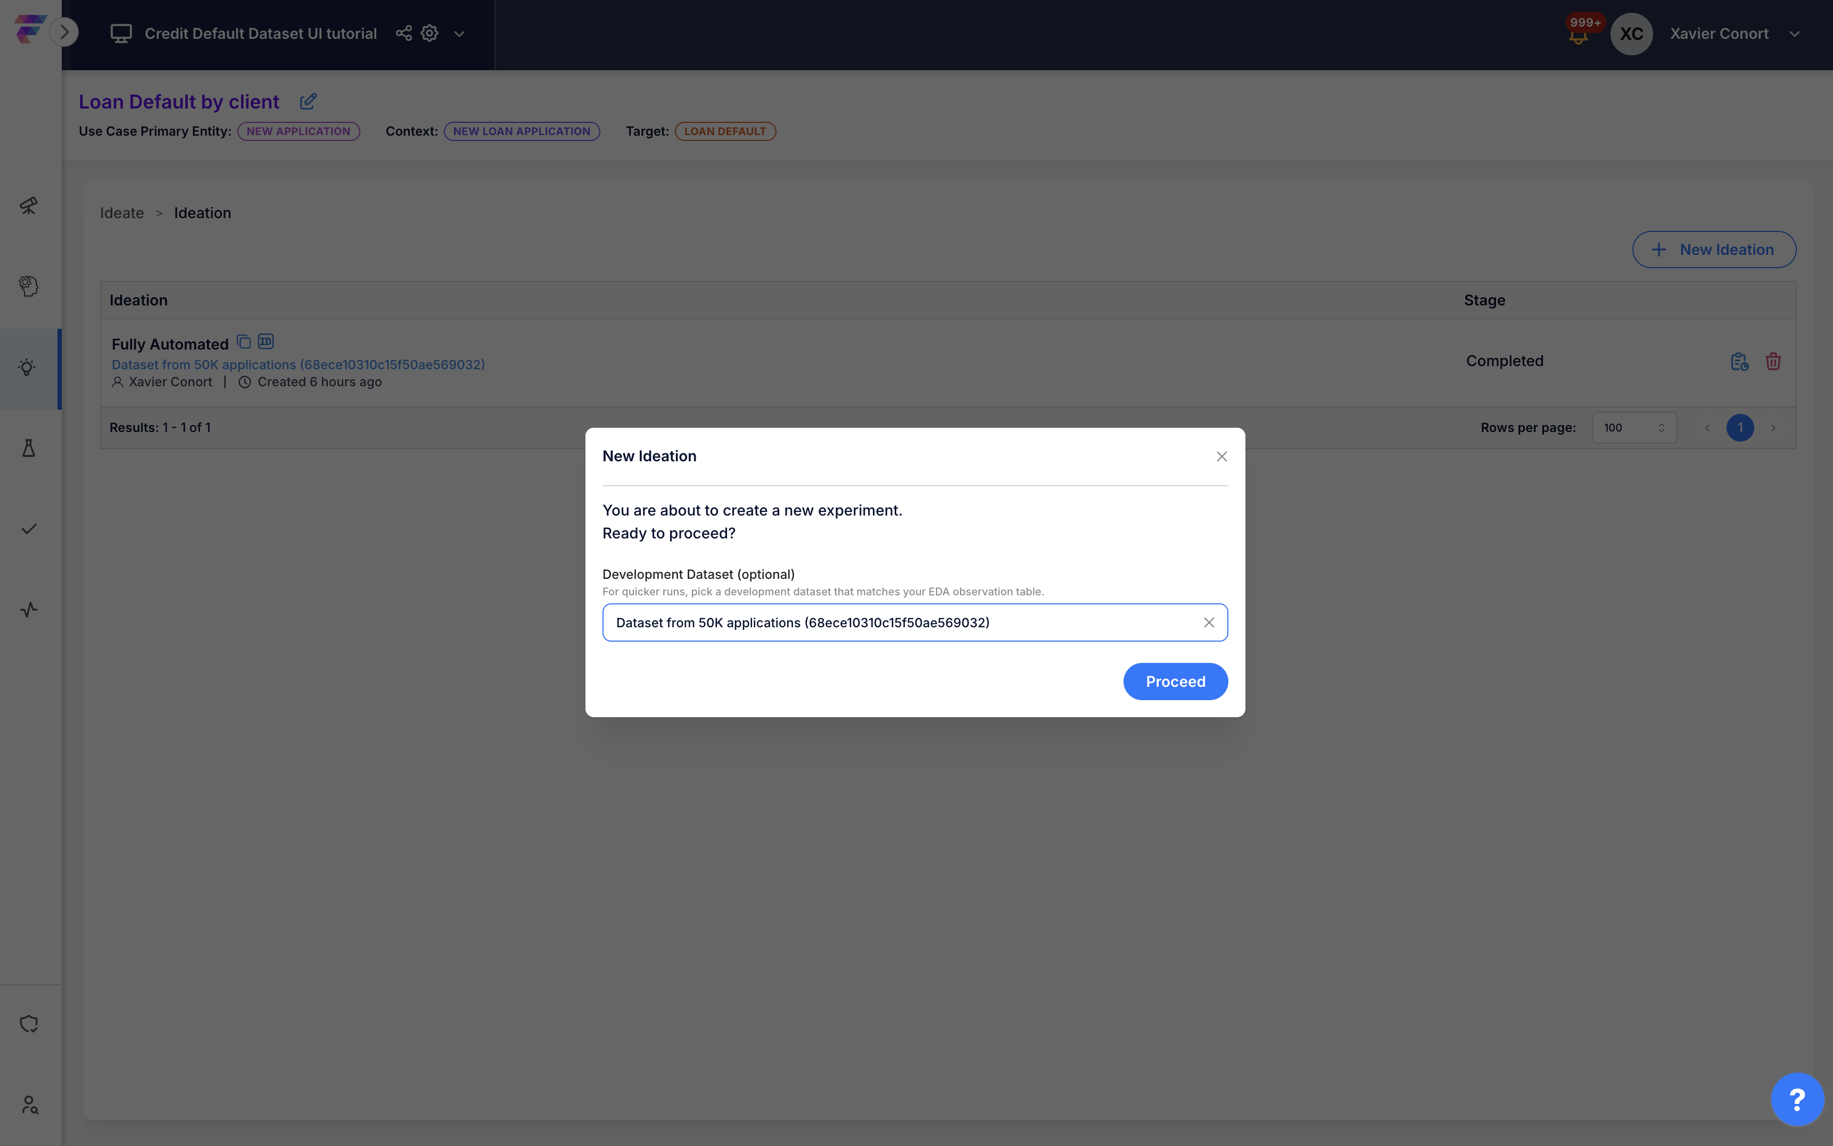The image size is (1833, 1146).
Task: Click the trash icon for Fully Automated
Action: [x=1773, y=362]
